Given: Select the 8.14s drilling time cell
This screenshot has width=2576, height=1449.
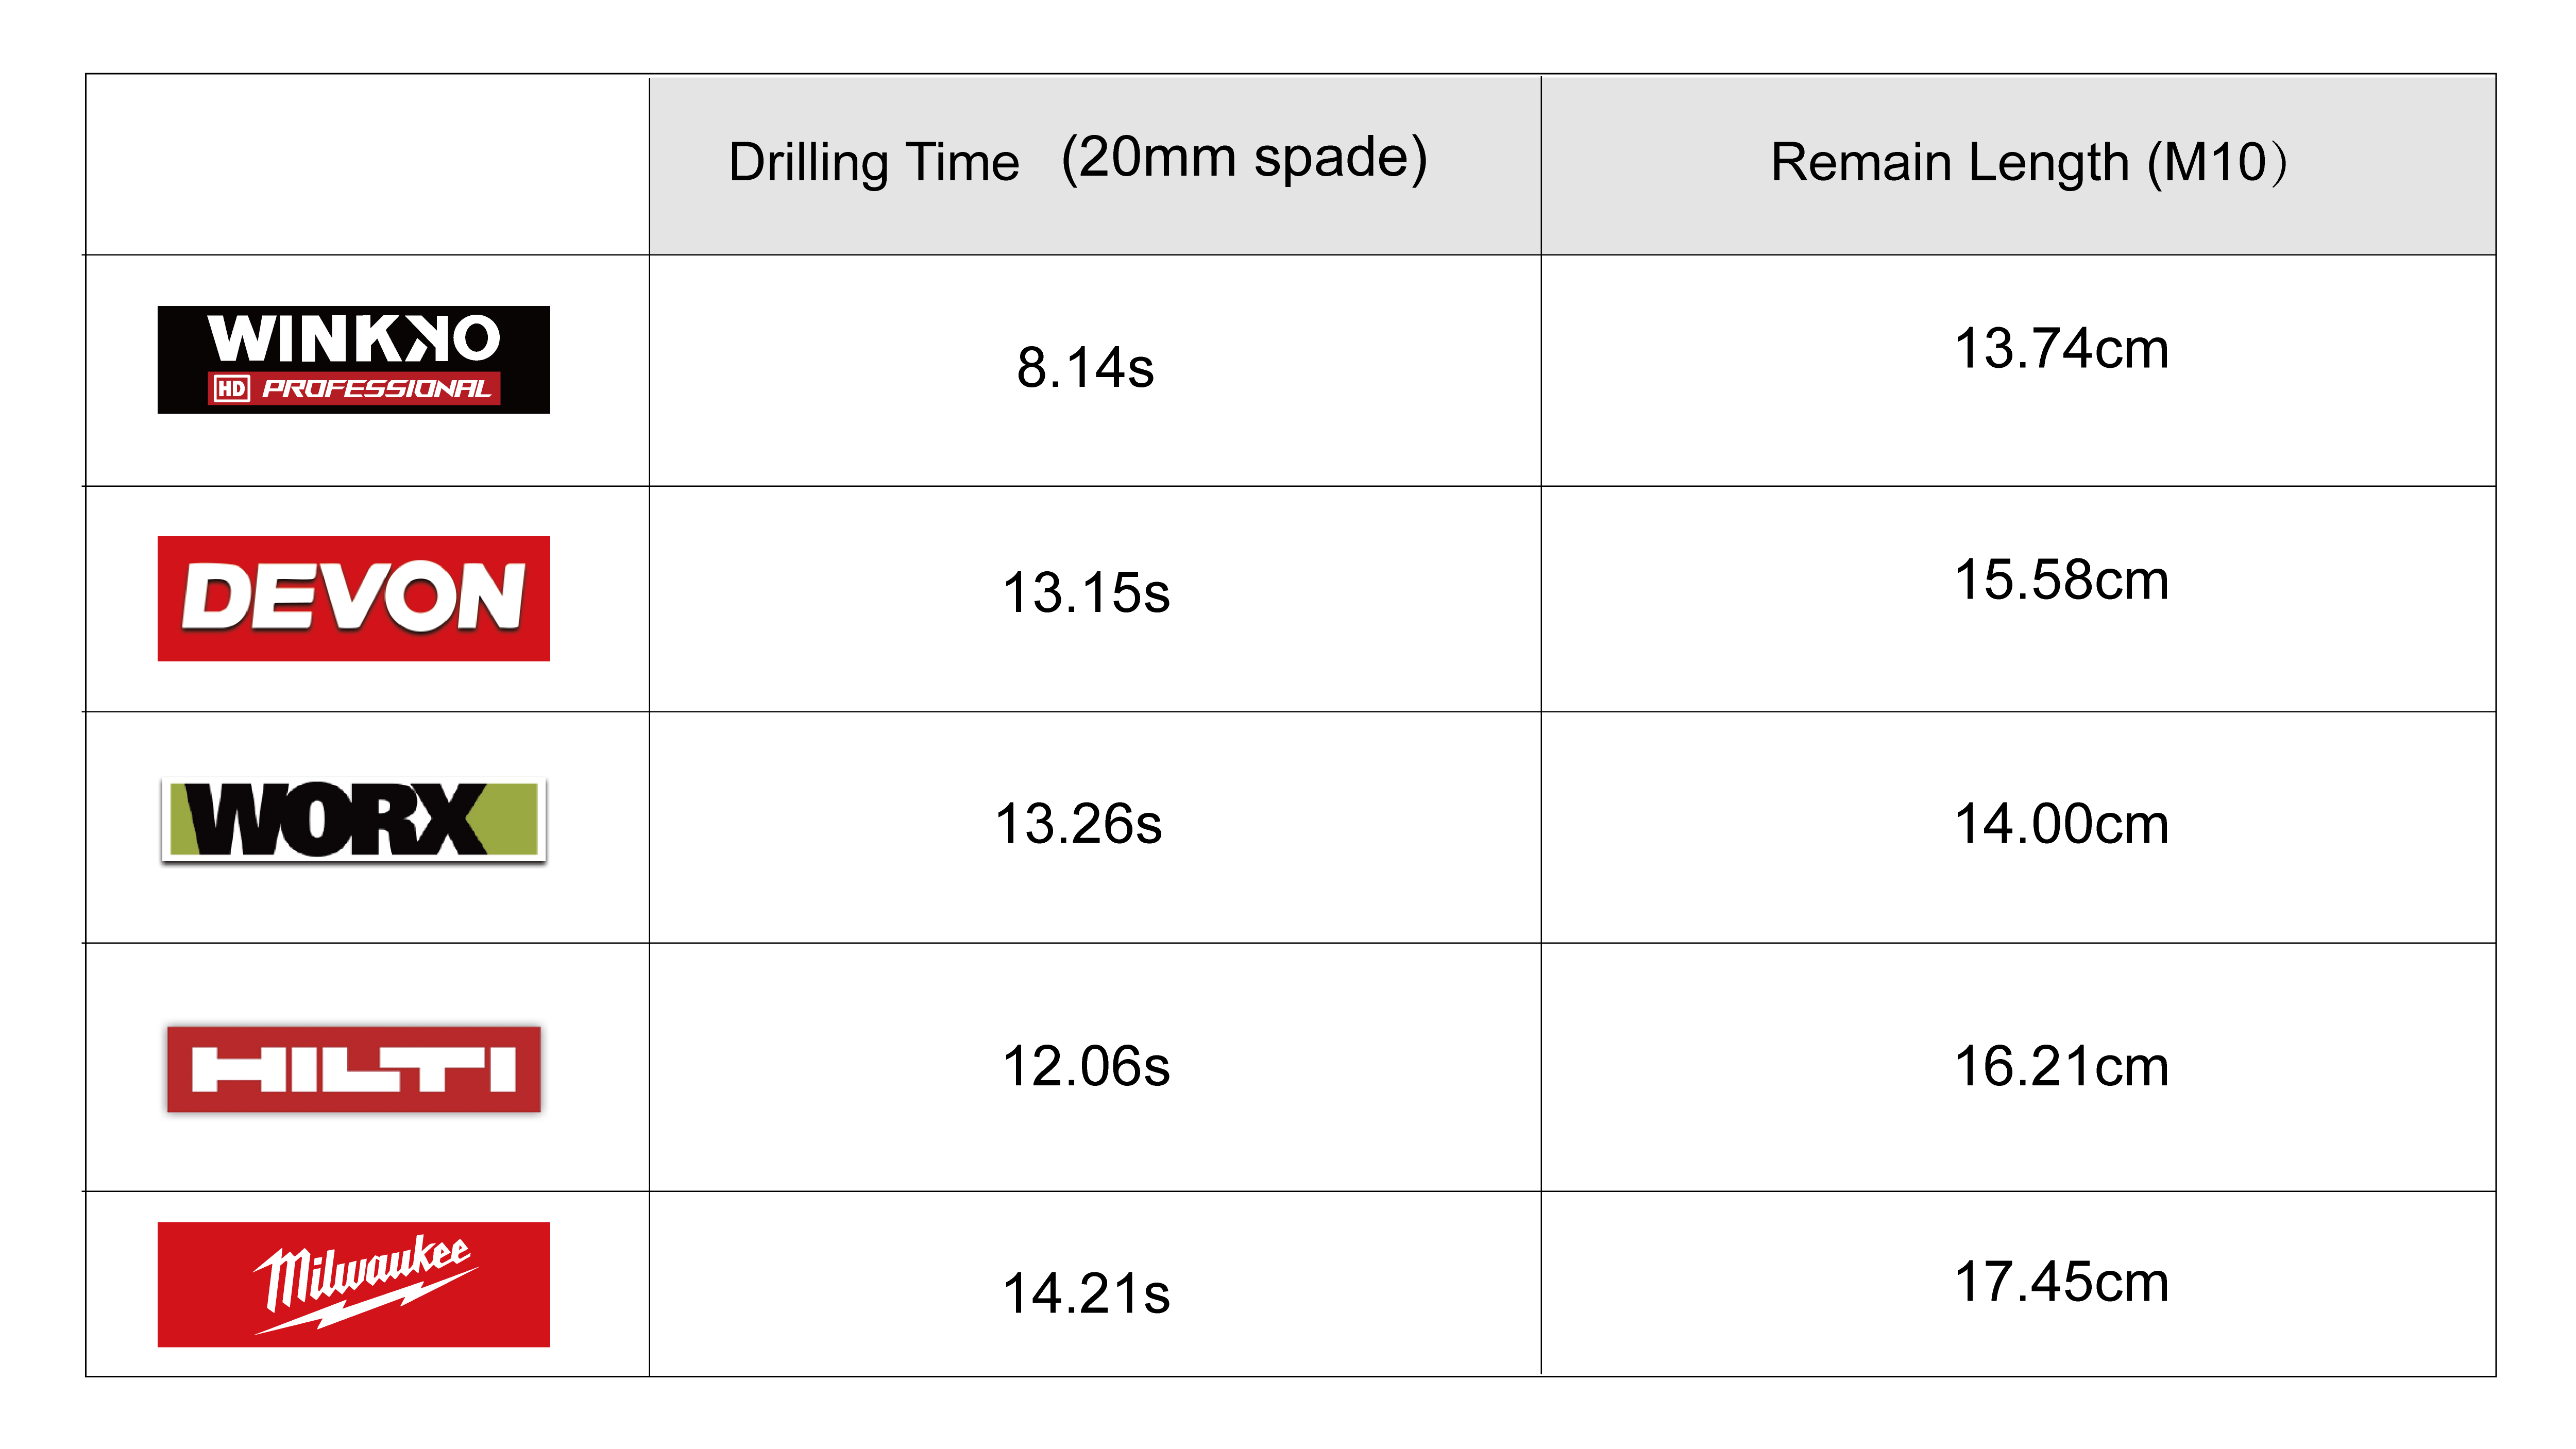Looking at the screenshot, I should point(1085,367).
